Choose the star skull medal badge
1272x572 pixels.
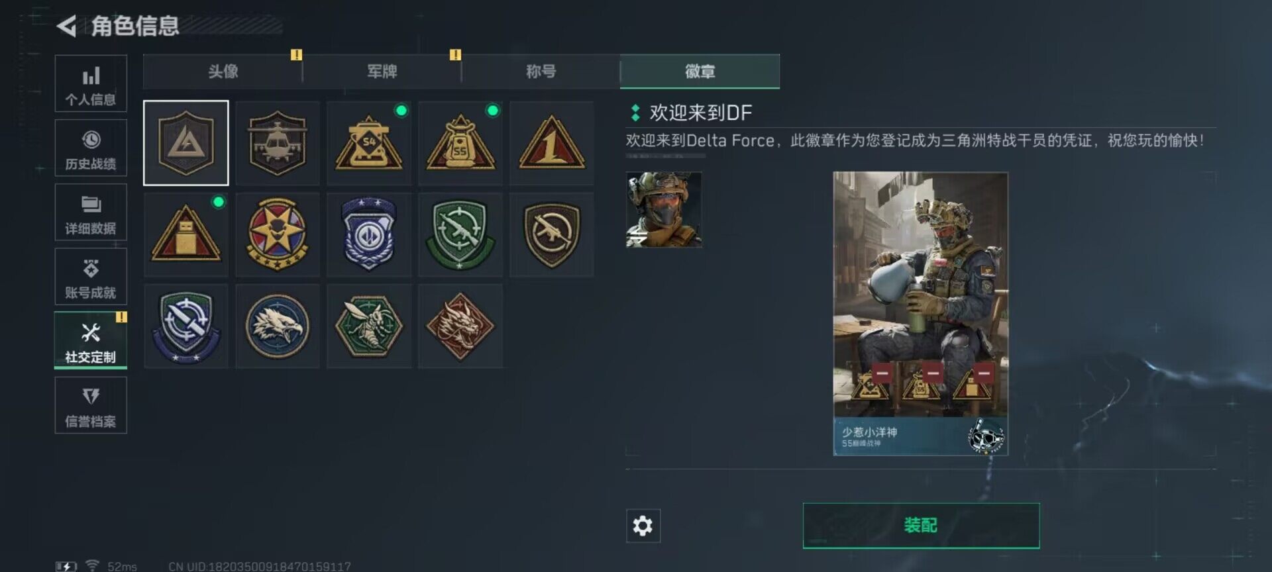coord(278,234)
